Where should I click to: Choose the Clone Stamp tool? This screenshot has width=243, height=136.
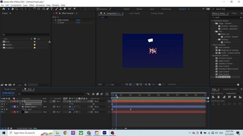[61, 9]
